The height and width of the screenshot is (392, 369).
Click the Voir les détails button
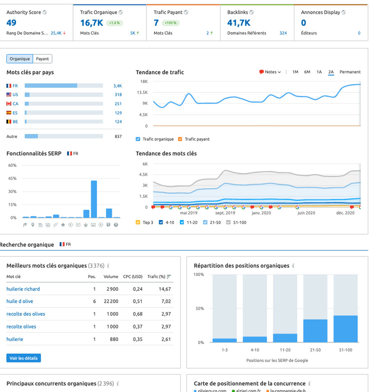point(23,358)
